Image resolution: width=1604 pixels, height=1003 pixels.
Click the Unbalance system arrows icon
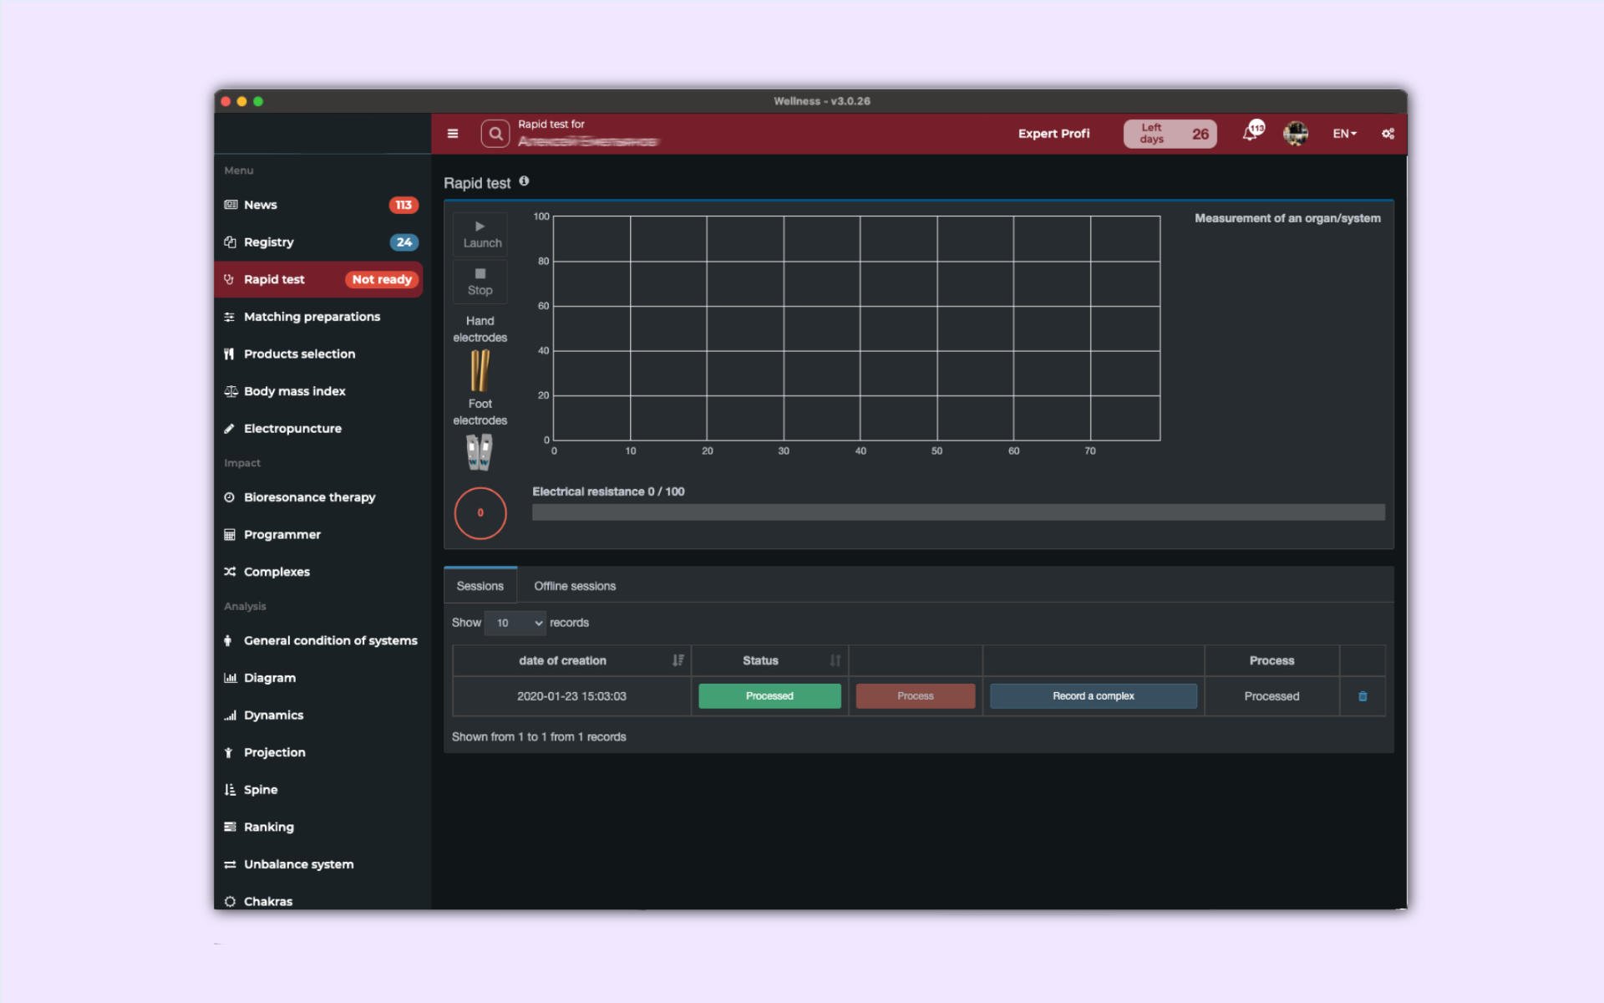pyautogui.click(x=230, y=864)
